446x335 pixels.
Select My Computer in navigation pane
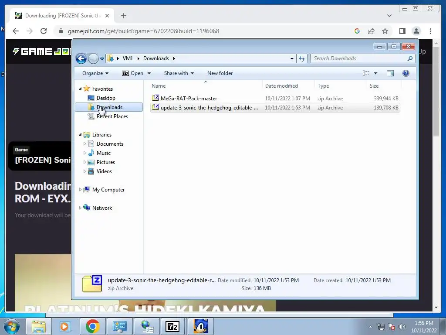[x=108, y=190]
